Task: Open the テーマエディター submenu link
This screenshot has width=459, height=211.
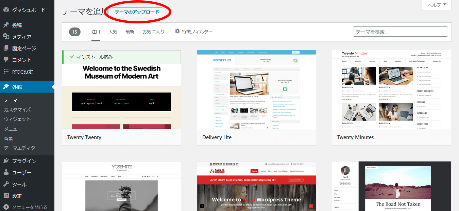Action: pyautogui.click(x=22, y=148)
